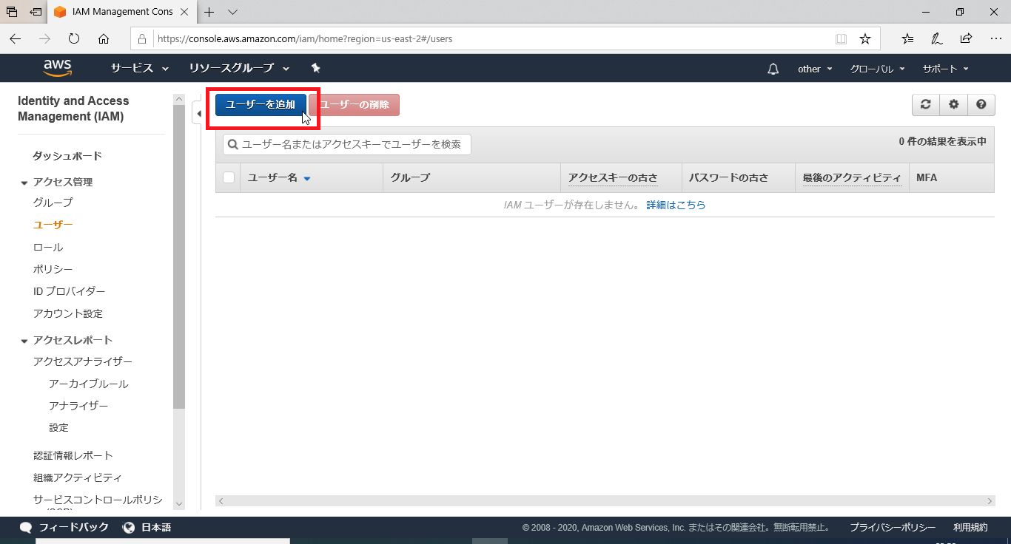Open アカウント設定 in sidebar

(68, 313)
